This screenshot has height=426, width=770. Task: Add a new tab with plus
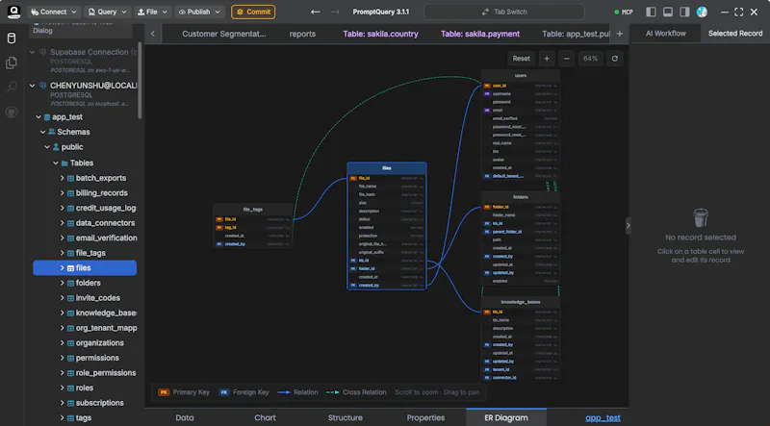tap(619, 34)
